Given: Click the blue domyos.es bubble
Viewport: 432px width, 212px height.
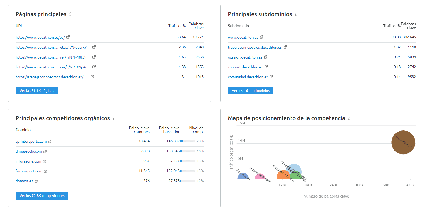Looking at the screenshot, I should point(243,176).
